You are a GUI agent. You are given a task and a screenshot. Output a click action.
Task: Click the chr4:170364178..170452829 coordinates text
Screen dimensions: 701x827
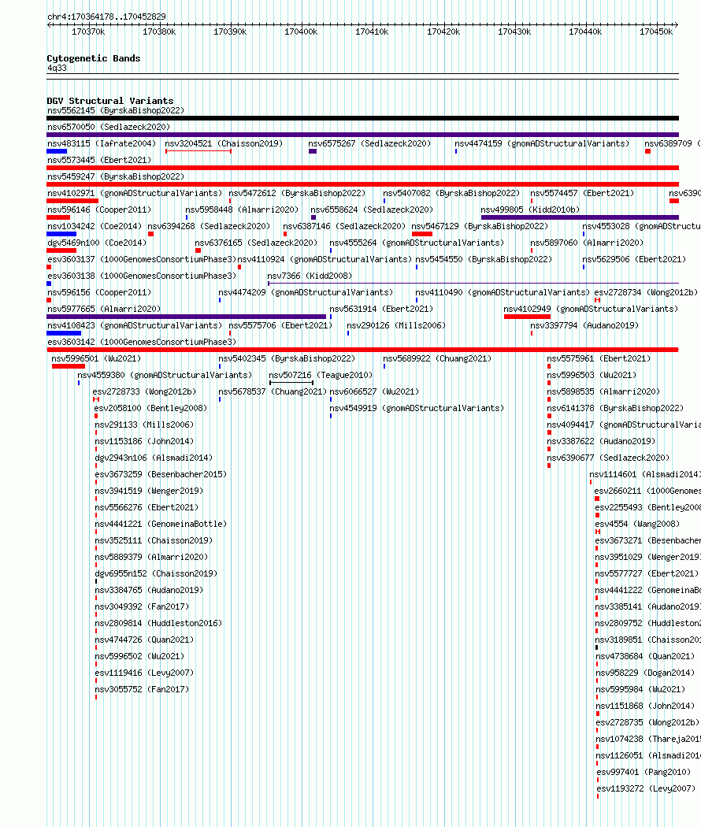106,17
